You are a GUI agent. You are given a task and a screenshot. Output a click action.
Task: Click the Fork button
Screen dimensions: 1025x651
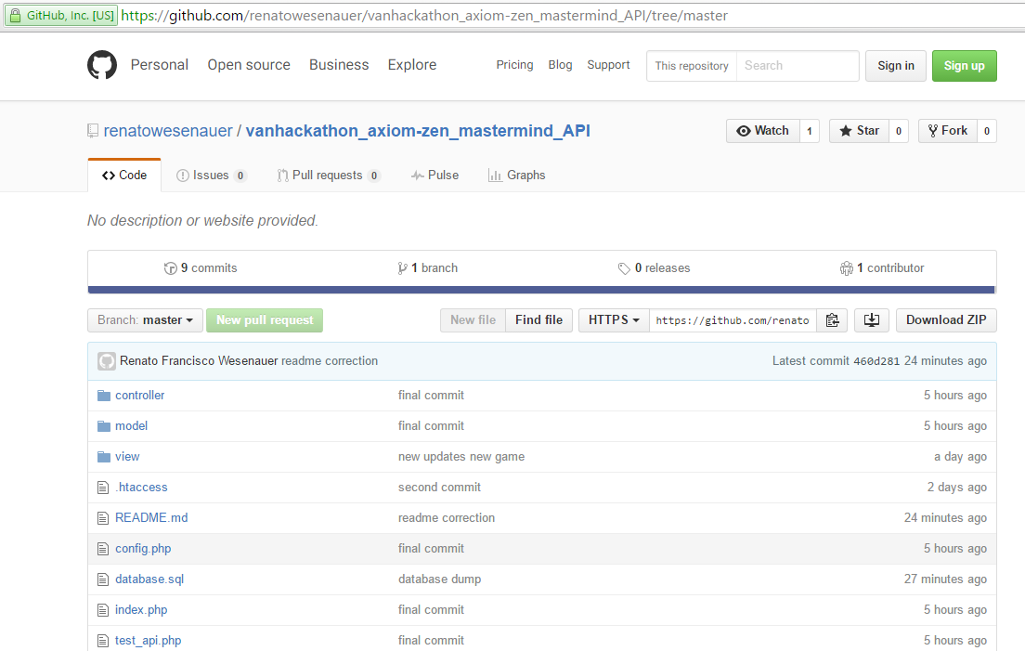(x=948, y=131)
